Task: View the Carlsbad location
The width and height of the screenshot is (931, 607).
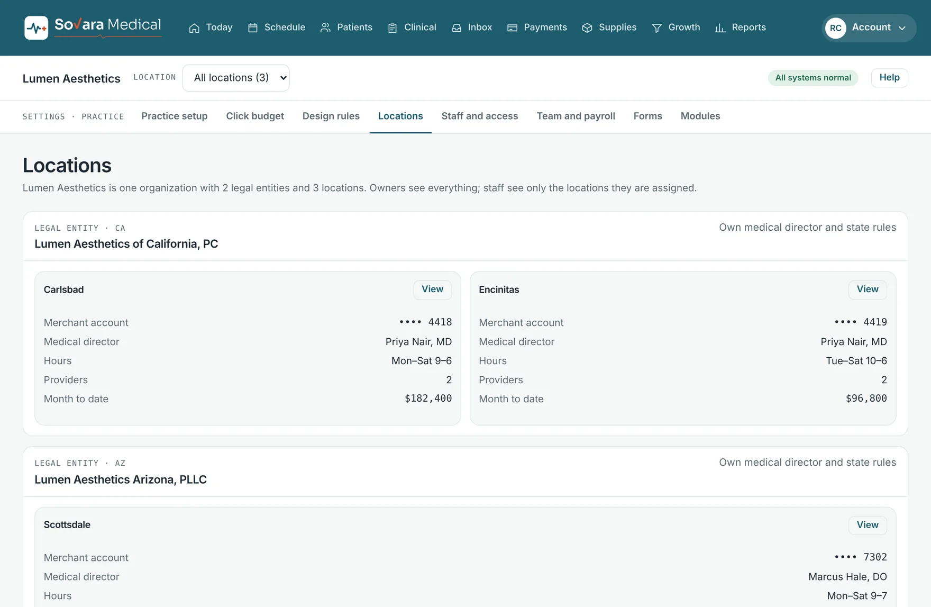Action: (x=433, y=289)
